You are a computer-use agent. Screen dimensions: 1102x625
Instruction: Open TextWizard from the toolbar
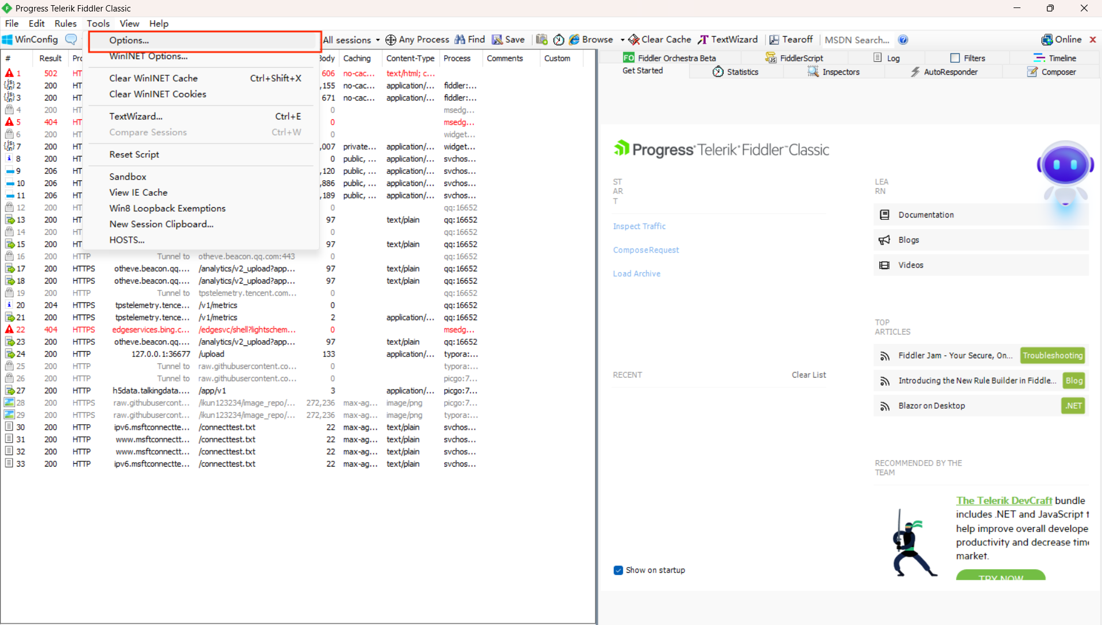(728, 40)
